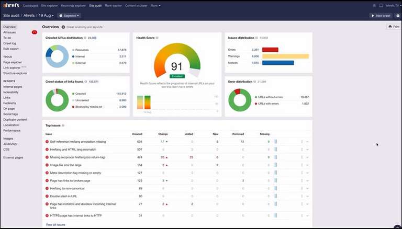
Task: Open three-dot menu for Meta description tag missing row
Action: [301, 173]
